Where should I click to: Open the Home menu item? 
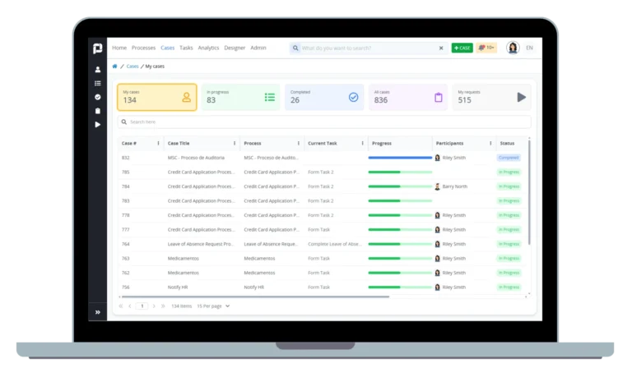point(119,48)
